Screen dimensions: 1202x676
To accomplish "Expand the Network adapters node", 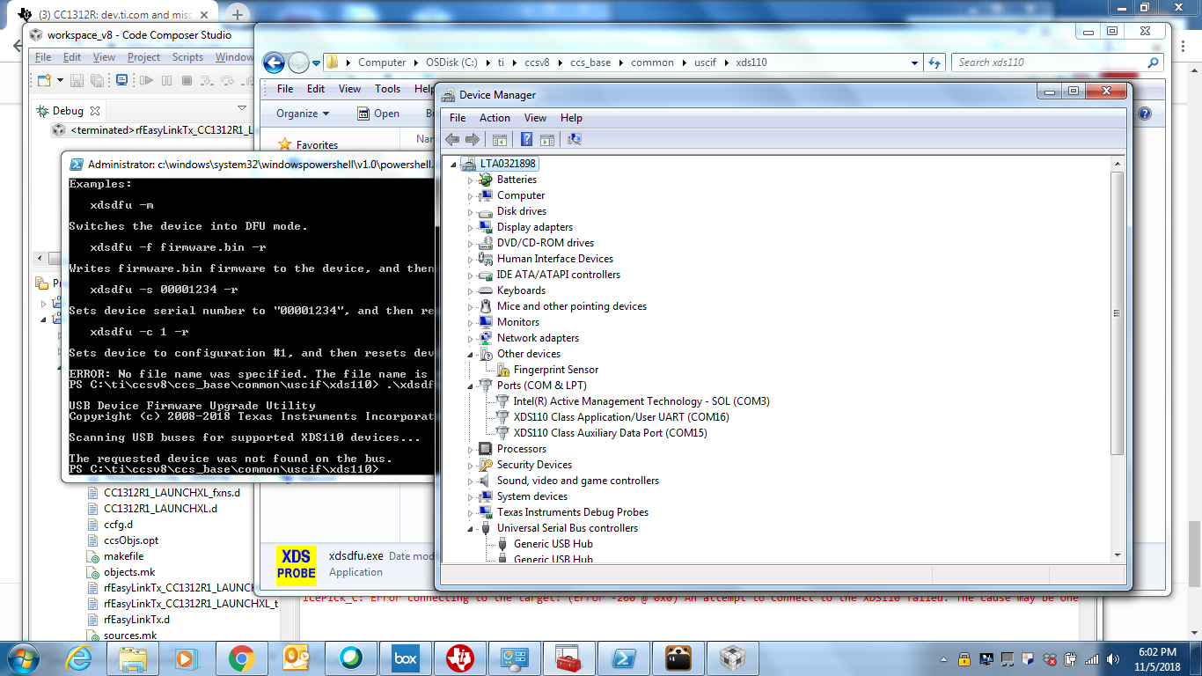I will pos(470,339).
